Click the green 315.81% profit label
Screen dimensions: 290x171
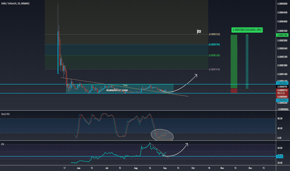coord(247,30)
